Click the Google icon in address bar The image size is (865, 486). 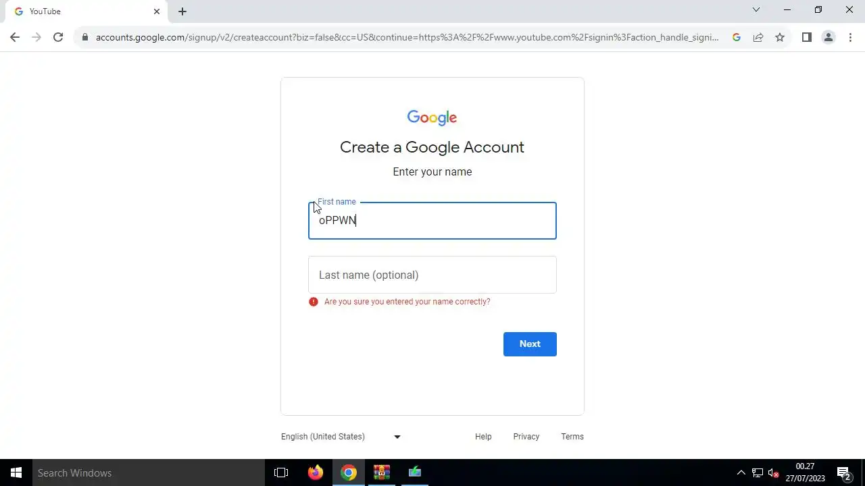click(x=737, y=38)
